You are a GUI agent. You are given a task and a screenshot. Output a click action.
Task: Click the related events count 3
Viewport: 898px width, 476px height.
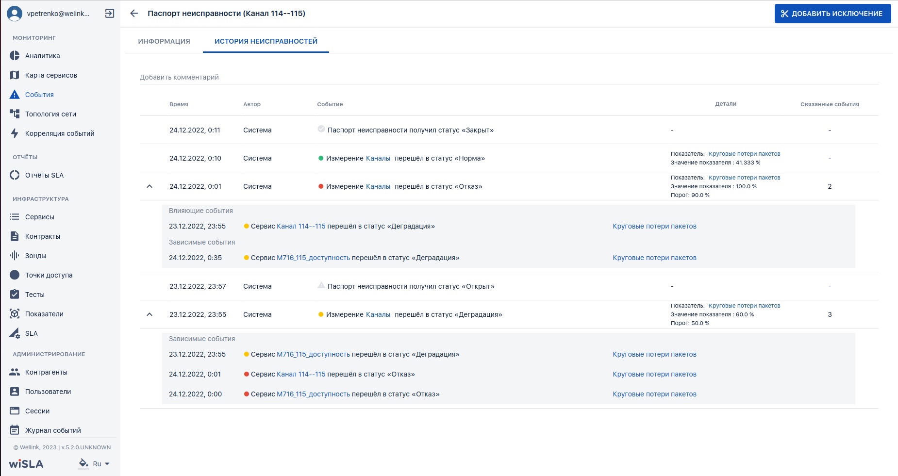point(830,314)
